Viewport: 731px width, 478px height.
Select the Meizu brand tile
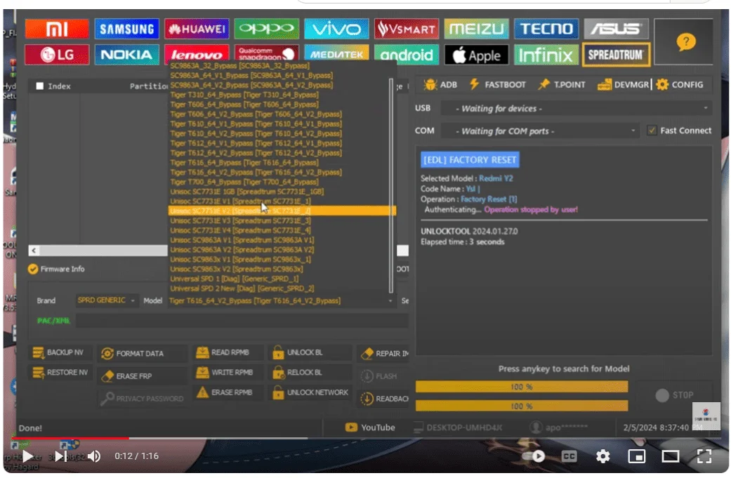476,29
